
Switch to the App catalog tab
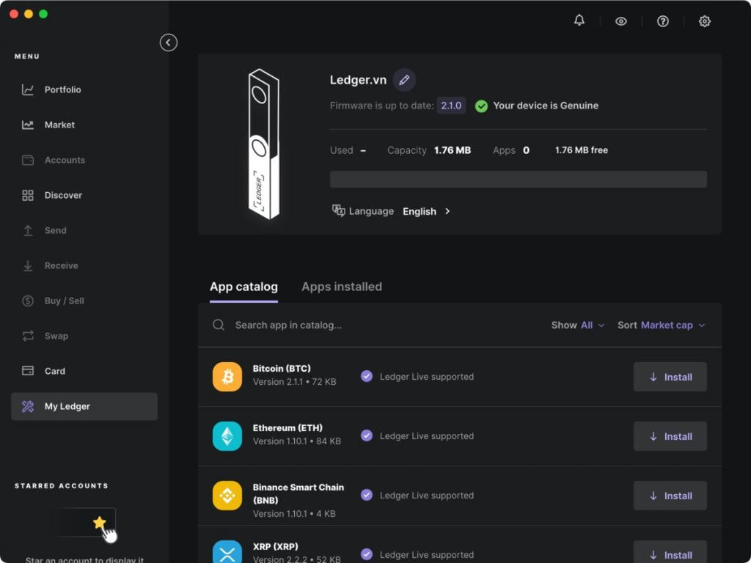pos(243,287)
